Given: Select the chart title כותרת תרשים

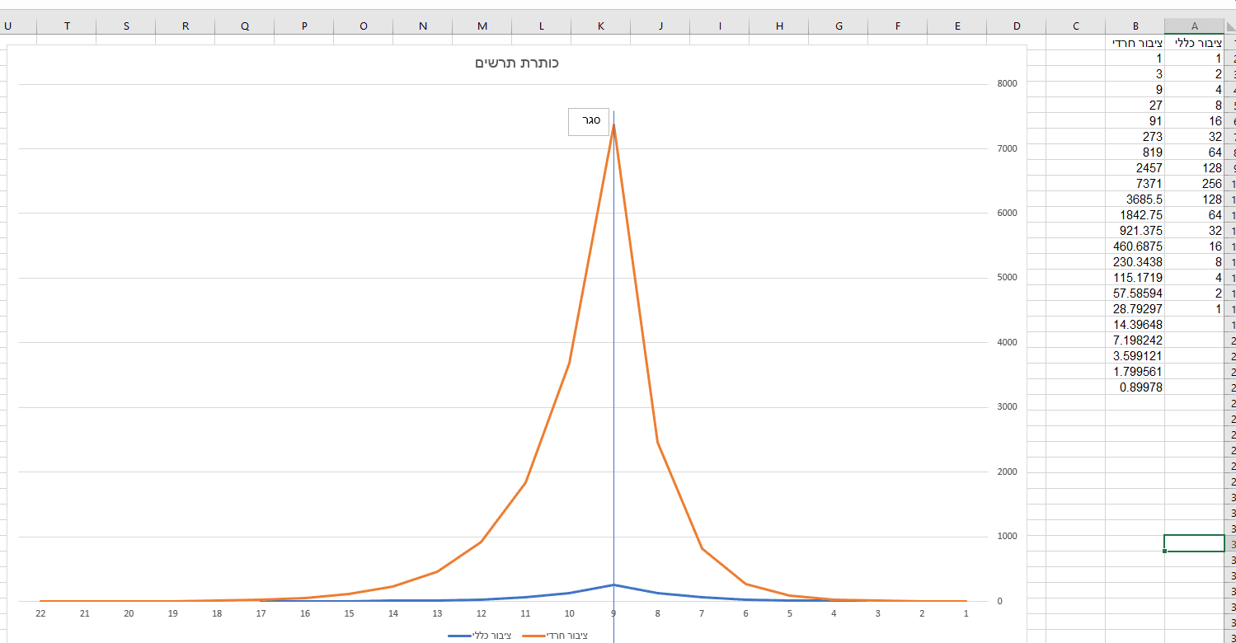Looking at the screenshot, I should tap(517, 63).
